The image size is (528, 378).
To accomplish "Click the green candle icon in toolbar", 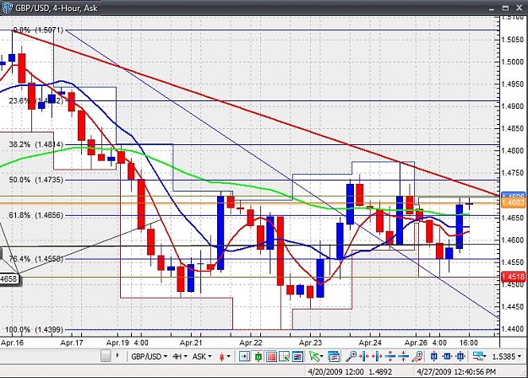I will click(259, 356).
